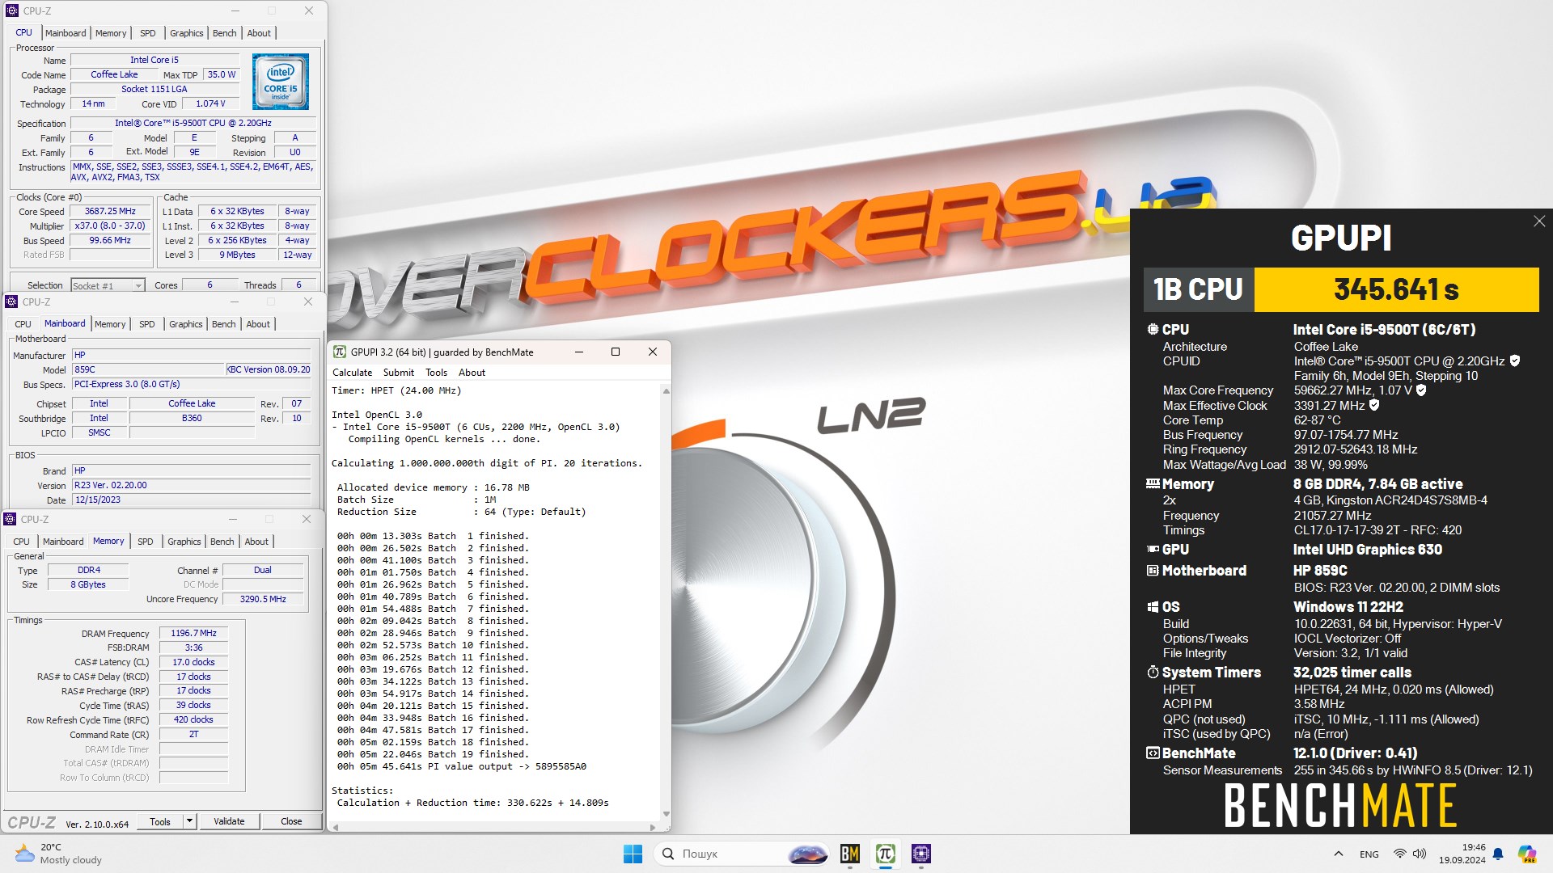Click the Core Speed value 3687.25 MHz
The width and height of the screenshot is (1553, 873).
[x=110, y=211]
